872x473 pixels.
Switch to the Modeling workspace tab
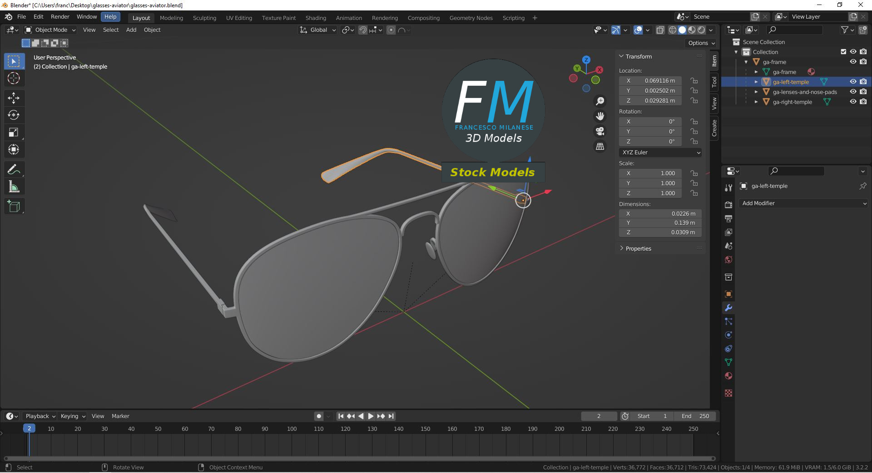point(171,18)
